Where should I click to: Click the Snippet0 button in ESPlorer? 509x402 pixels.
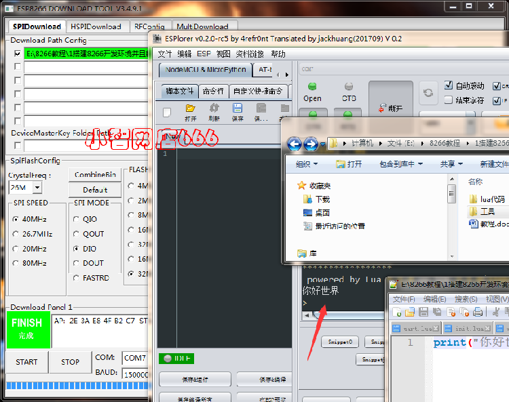point(340,342)
